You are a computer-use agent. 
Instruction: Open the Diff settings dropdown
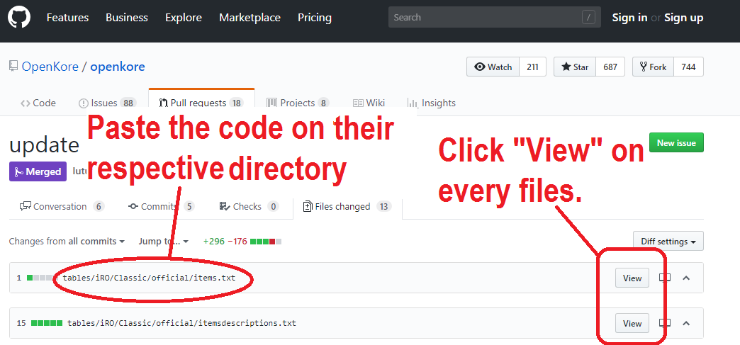tap(668, 241)
